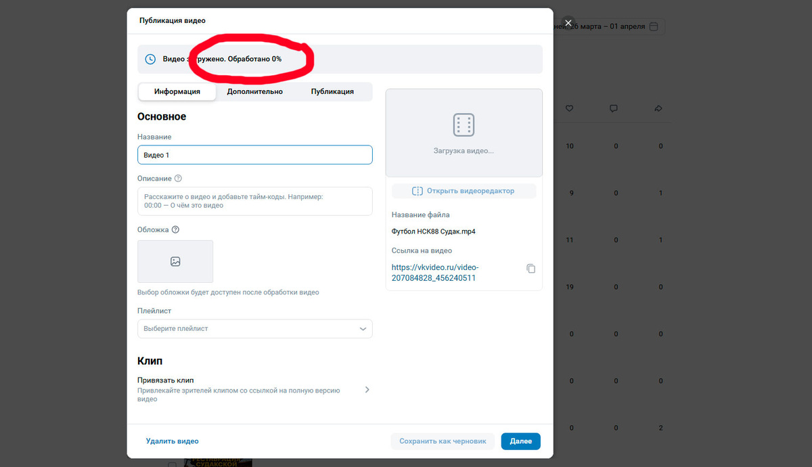Open the Публикация tab
812x467 pixels.
pos(332,91)
